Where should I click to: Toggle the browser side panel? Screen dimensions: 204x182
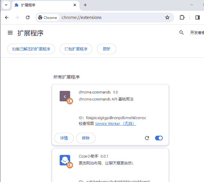point(198,17)
